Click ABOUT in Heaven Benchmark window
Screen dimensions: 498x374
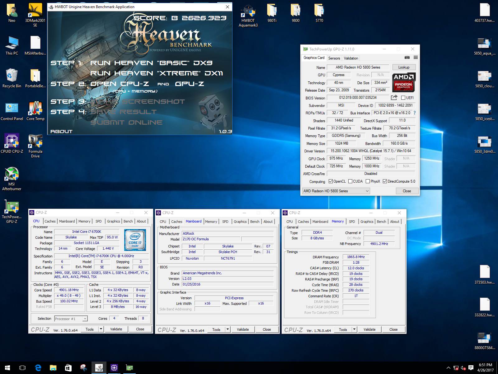pyautogui.click(x=61, y=131)
